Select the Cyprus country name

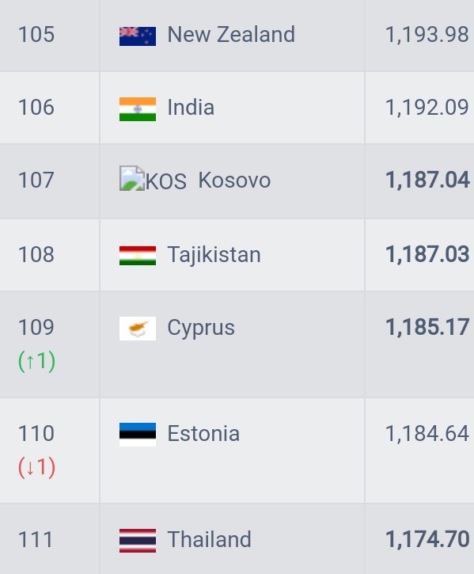tap(201, 328)
